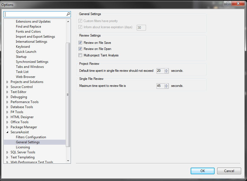Click license expiration days field

click(x=141, y=28)
